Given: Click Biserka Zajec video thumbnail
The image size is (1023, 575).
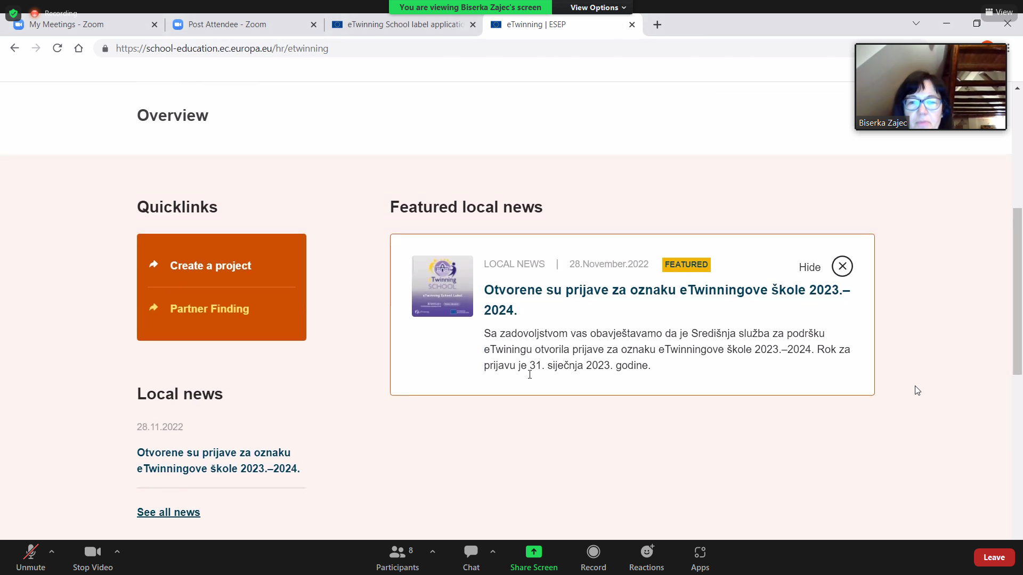Looking at the screenshot, I should [x=931, y=87].
